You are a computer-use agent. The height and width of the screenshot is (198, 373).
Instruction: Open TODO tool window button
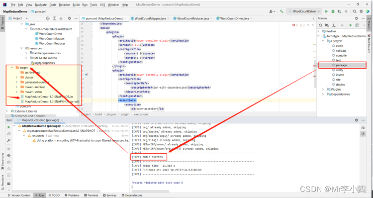(54, 196)
